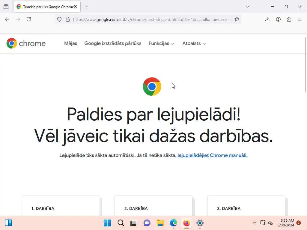The width and height of the screenshot is (307, 230).
Task: Reload the current page
Action: (29, 19)
